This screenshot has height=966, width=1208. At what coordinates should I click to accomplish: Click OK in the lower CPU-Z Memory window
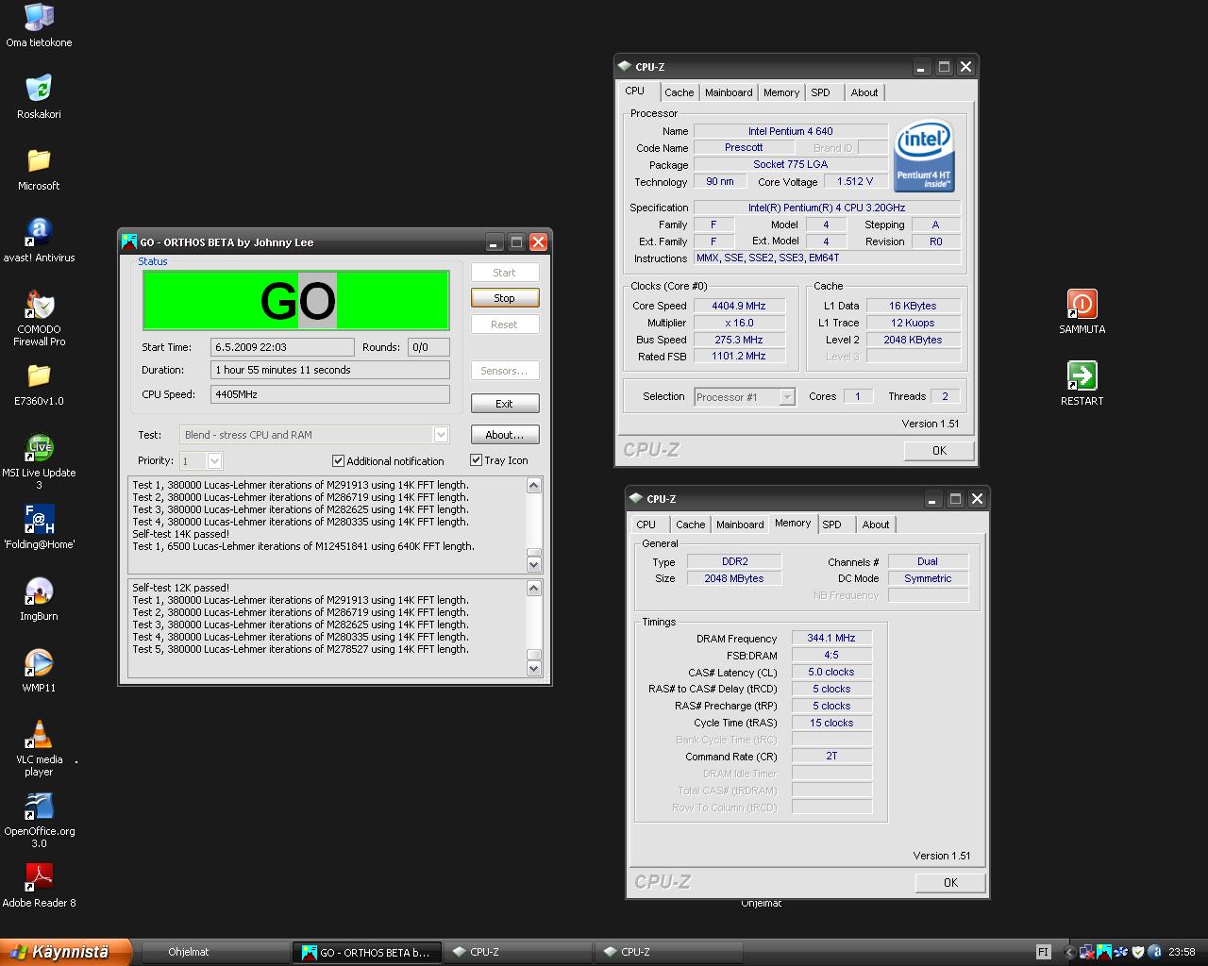click(950, 883)
